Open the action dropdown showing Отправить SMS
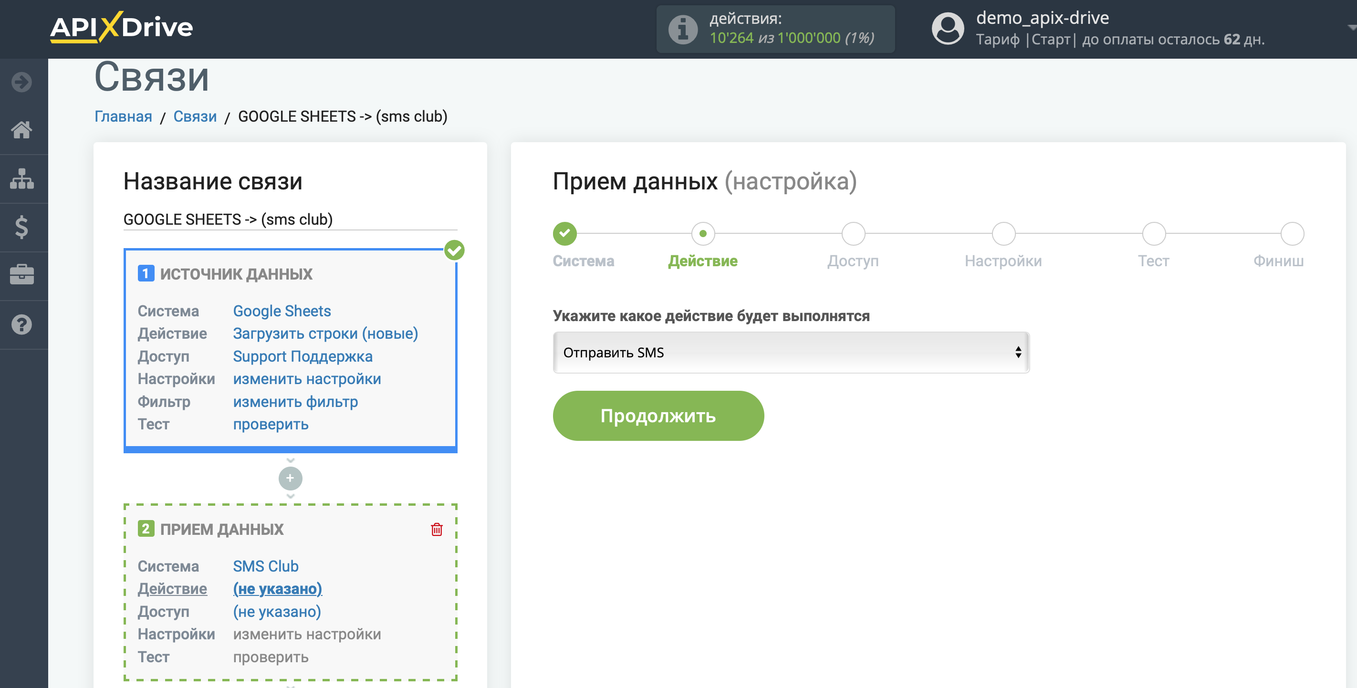The image size is (1357, 688). click(x=791, y=353)
